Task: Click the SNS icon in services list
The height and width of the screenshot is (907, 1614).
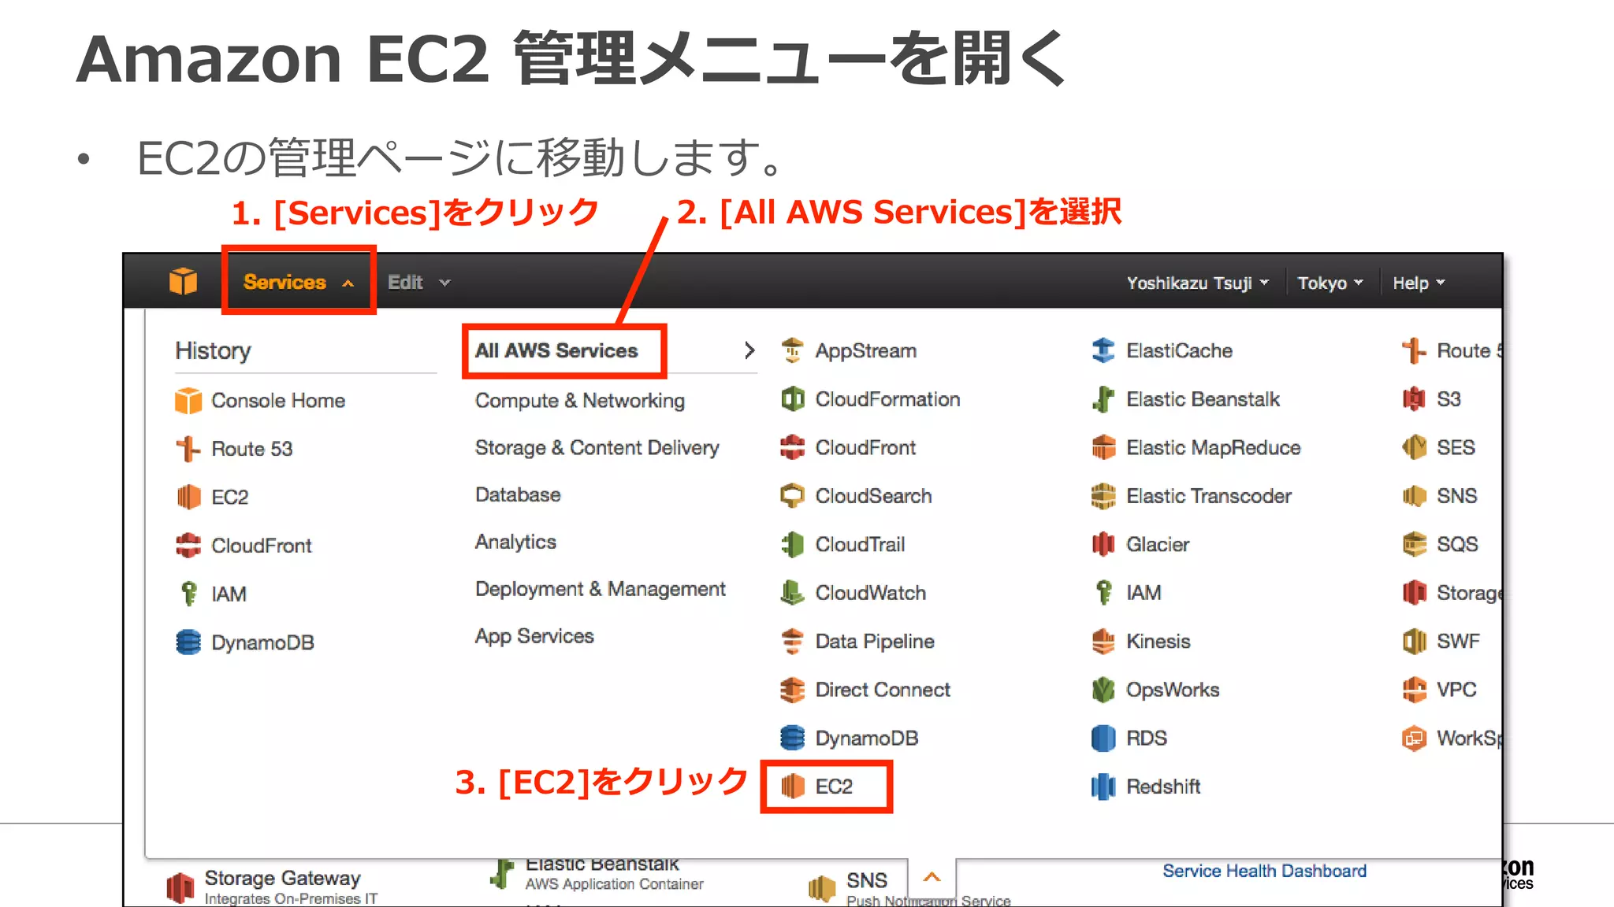Action: click(1414, 496)
